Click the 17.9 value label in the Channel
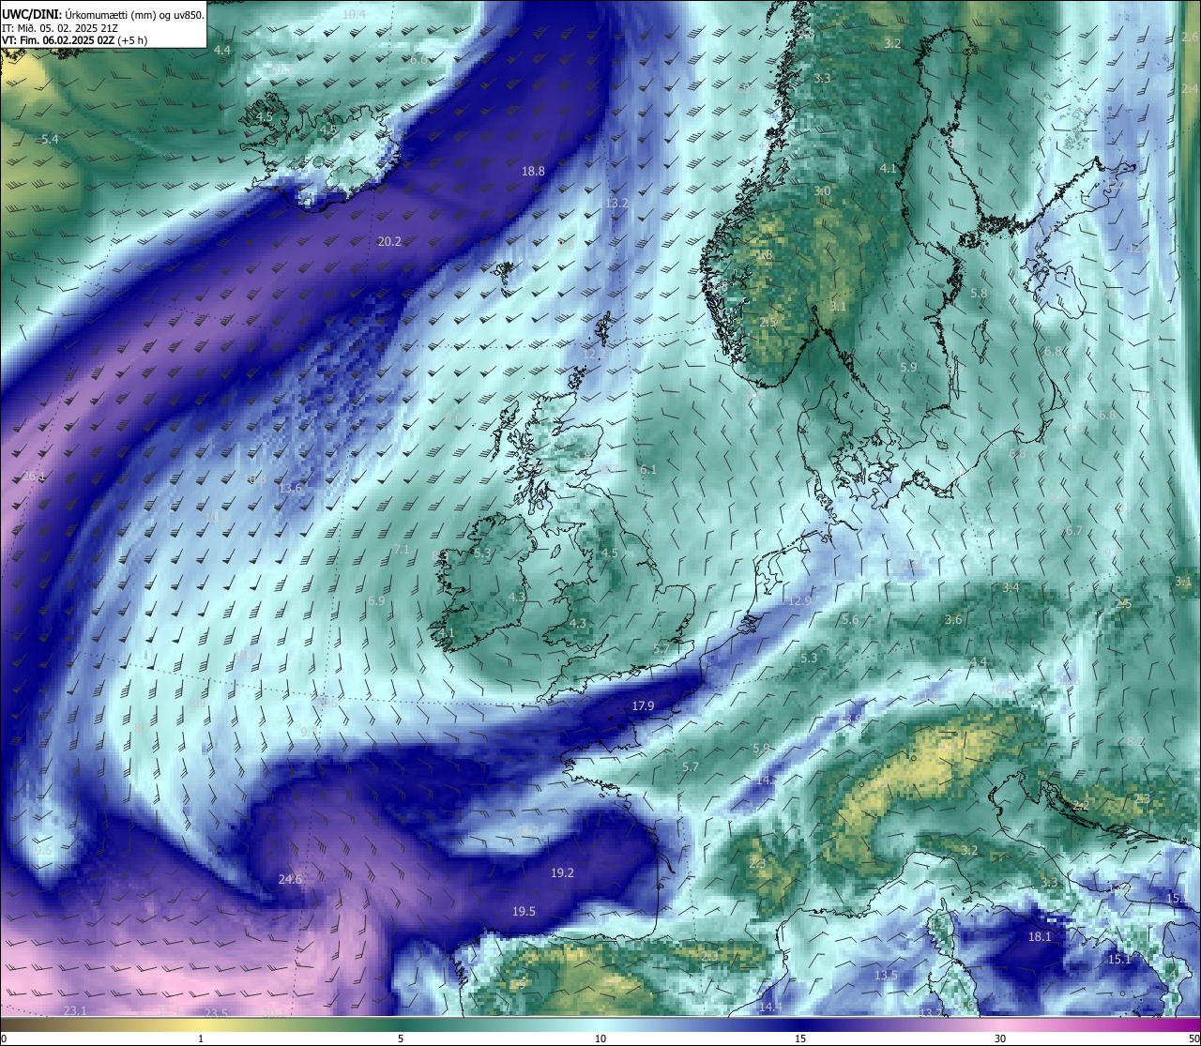 coord(643,705)
